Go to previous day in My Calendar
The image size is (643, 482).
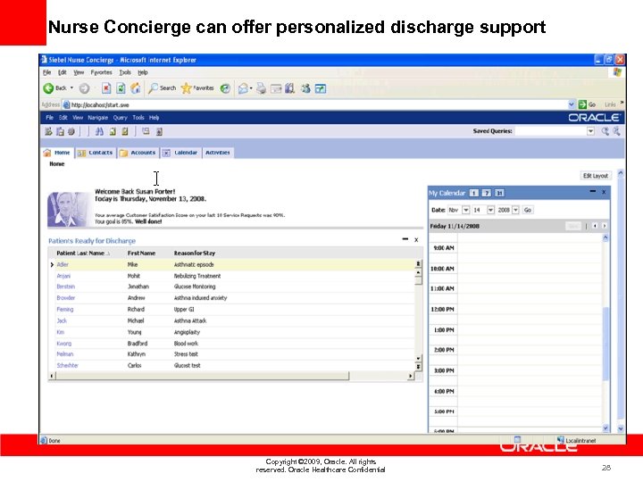click(x=595, y=226)
